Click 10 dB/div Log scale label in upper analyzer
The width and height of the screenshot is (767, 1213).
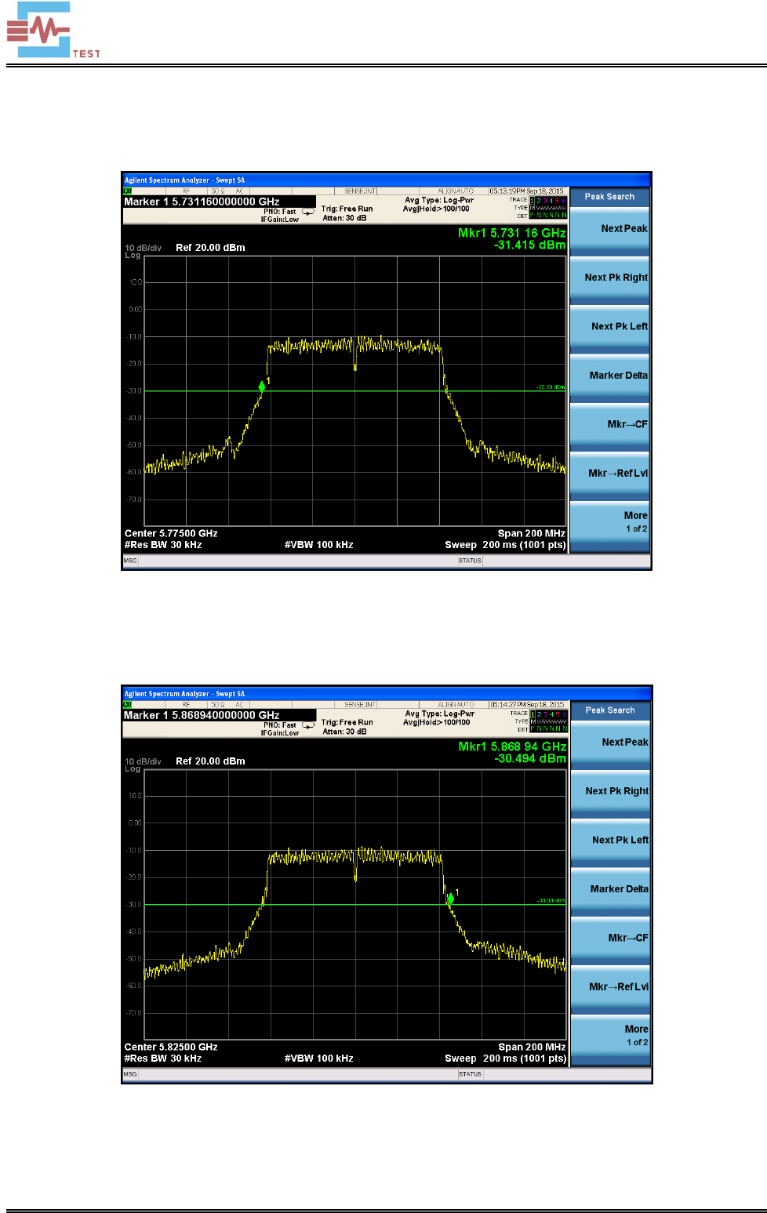click(144, 251)
